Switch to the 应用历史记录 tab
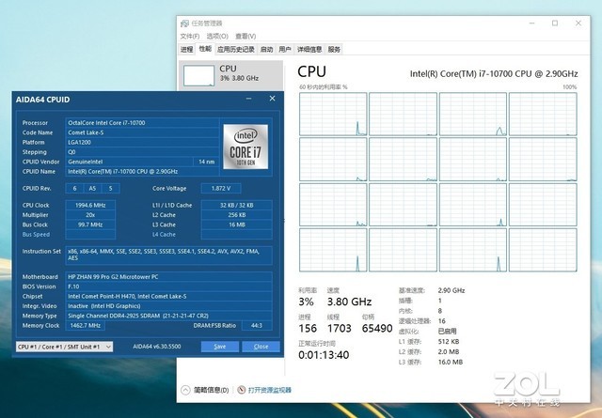 point(236,49)
